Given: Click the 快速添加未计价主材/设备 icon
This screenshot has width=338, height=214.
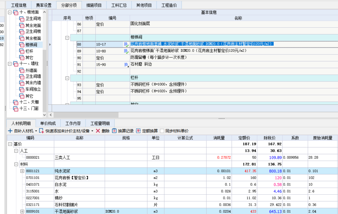Looking at the screenshot, I should coord(41,131).
